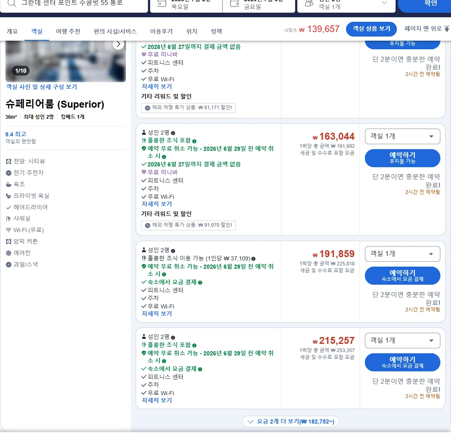
Task: Open info icon beside 숙소에서 요금 결제 in ₩191,859 rate
Action: [x=200, y=283]
